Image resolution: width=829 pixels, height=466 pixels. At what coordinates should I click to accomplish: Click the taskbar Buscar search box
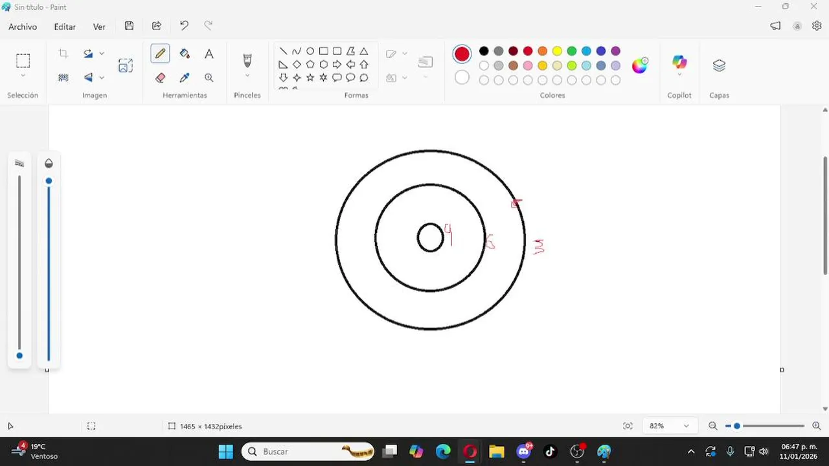tap(308, 451)
